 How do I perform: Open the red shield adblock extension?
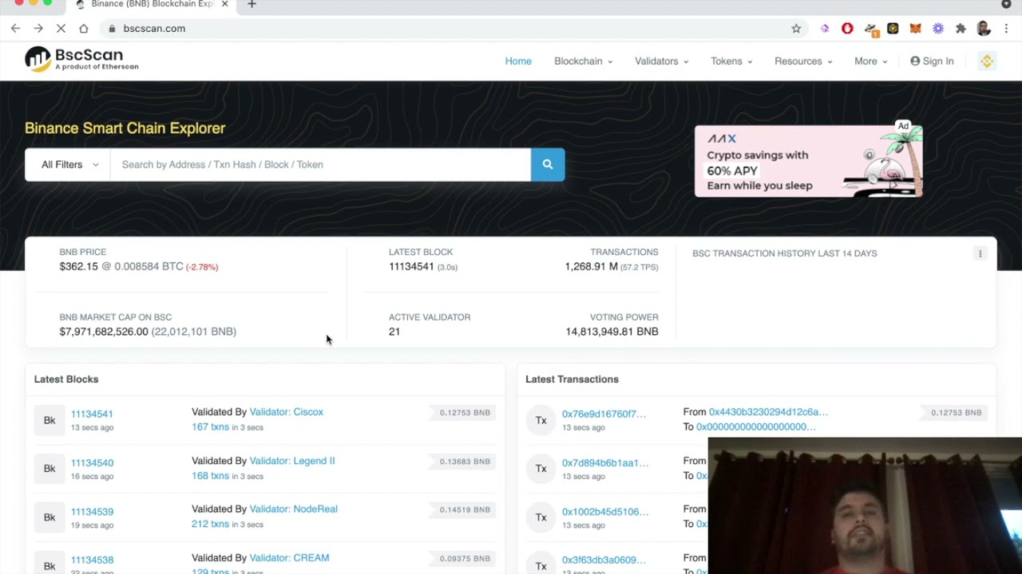(847, 29)
